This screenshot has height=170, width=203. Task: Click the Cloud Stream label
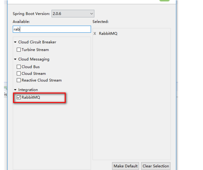(x=34, y=74)
